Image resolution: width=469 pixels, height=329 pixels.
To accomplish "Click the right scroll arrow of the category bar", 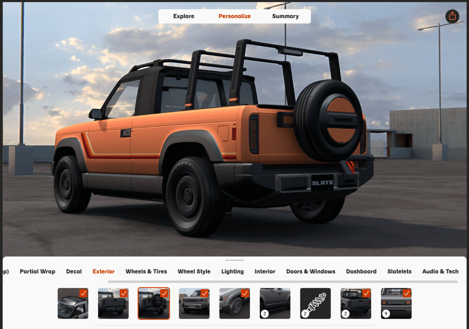I will pos(465,282).
